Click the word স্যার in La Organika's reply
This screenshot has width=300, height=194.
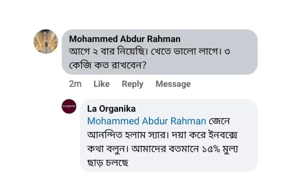pos(154,135)
